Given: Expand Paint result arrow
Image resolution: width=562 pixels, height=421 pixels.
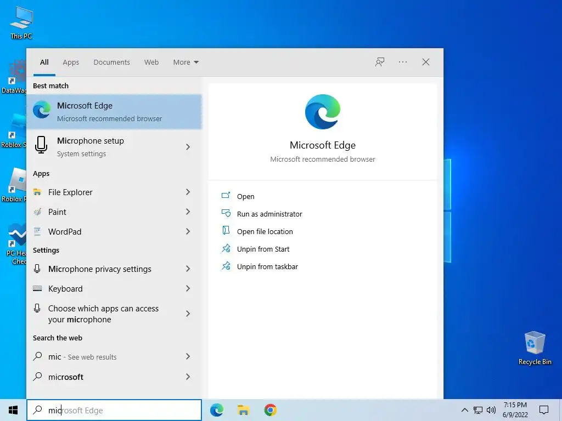Looking at the screenshot, I should click(188, 212).
